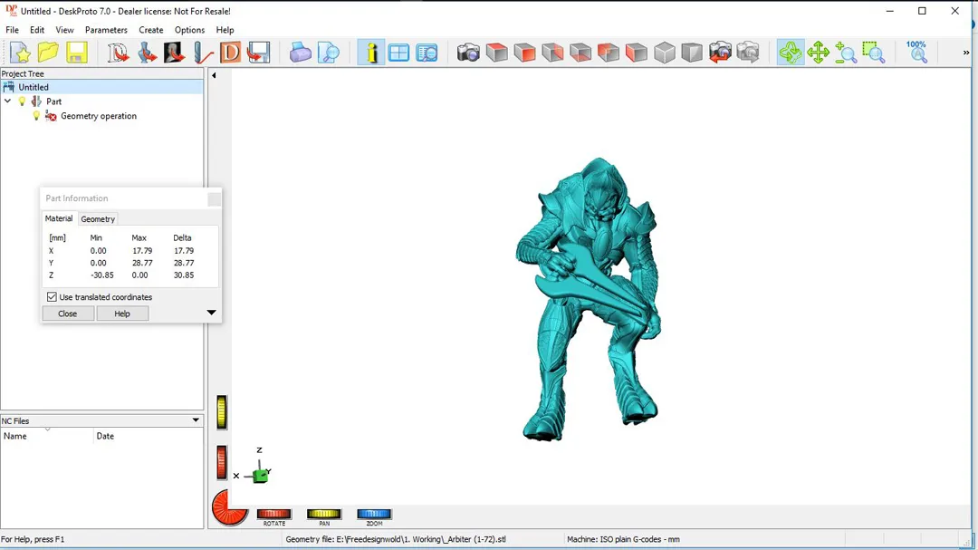Open the NC Files dropdown arrow
Image resolution: width=978 pixels, height=550 pixels.
pyautogui.click(x=196, y=420)
